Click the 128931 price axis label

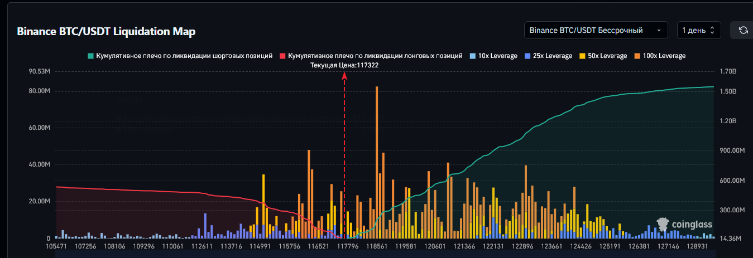697,246
